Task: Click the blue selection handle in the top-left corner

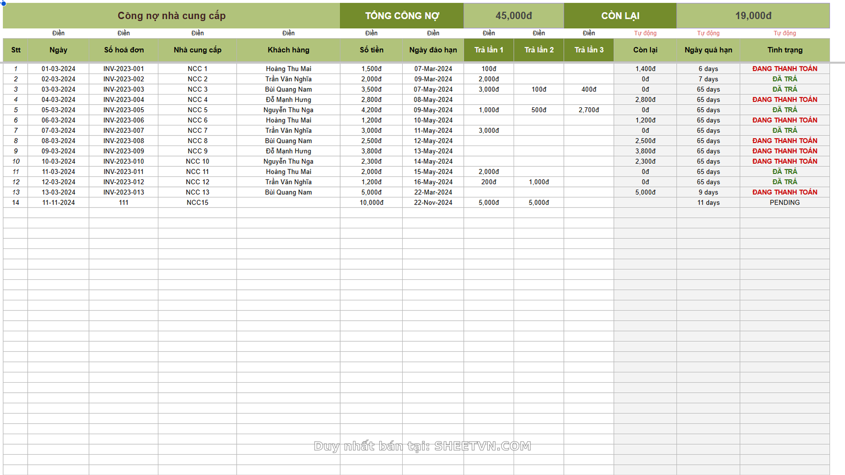Action: [4, 3]
